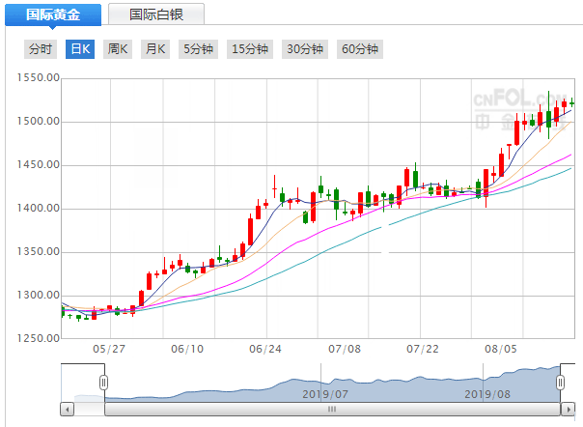This screenshot has width=583, height=427.
Task: Click the scrollbar right arrow
Action: point(567,410)
